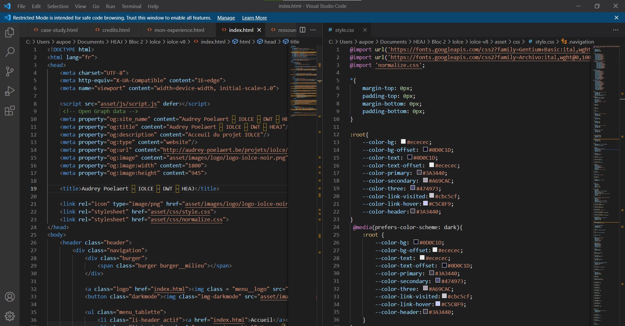Click the .navigation breadcrumb in style.css
The height and width of the screenshot is (326, 625).
coord(581,42)
